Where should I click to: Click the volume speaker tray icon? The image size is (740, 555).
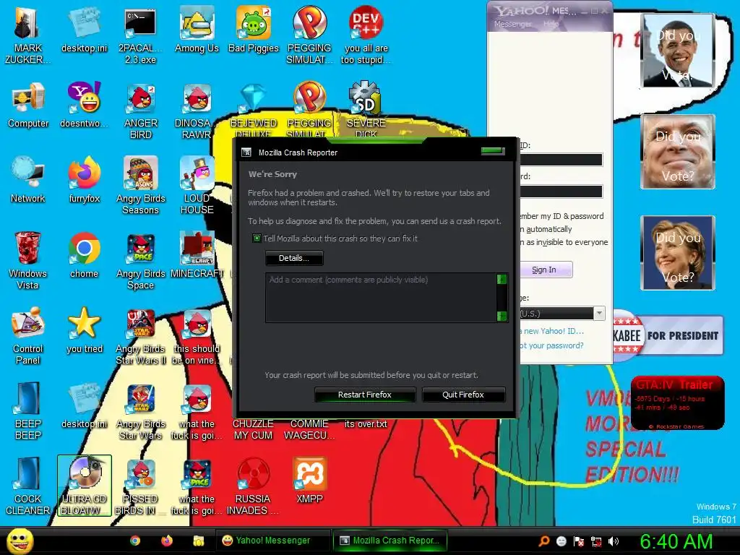[614, 541]
